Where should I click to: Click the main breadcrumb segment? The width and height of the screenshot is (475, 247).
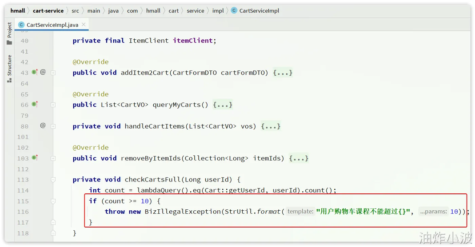(94, 11)
